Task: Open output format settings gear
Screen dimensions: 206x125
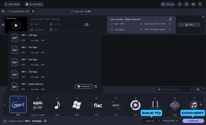Action: pyautogui.click(x=45, y=121)
